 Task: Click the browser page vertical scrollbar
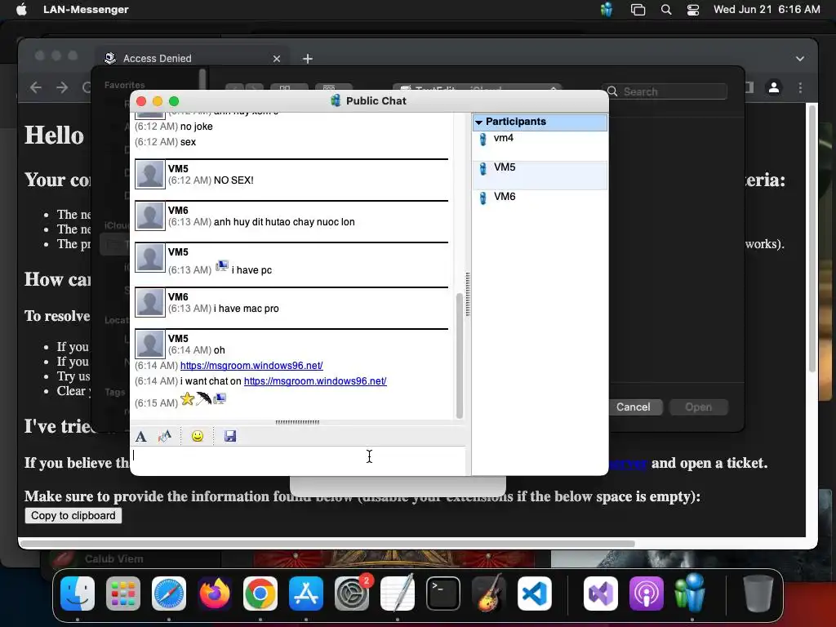pos(812,238)
